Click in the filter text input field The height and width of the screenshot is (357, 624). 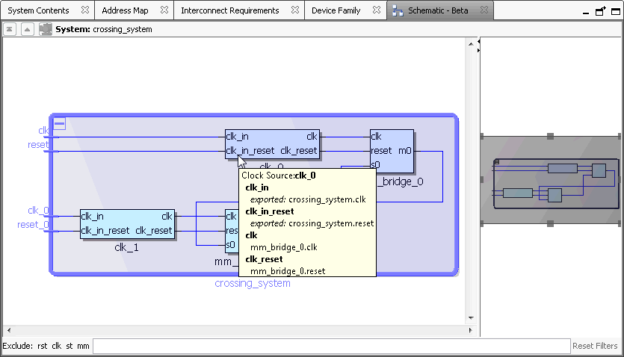pos(331,346)
